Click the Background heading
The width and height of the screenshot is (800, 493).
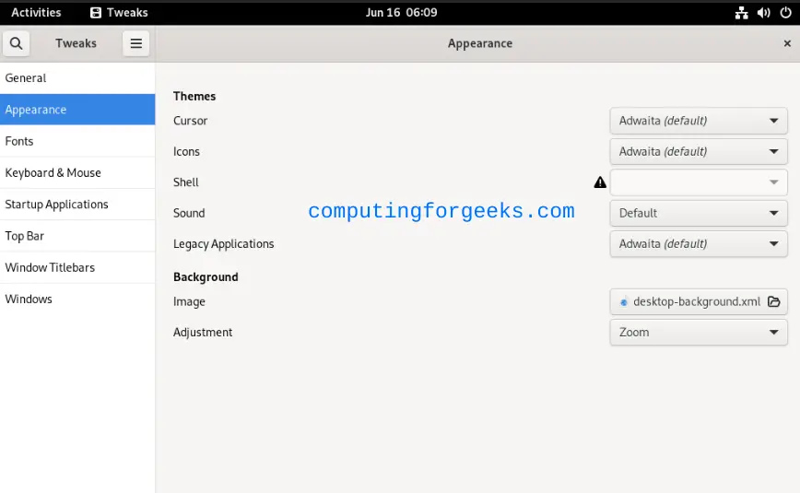point(206,277)
